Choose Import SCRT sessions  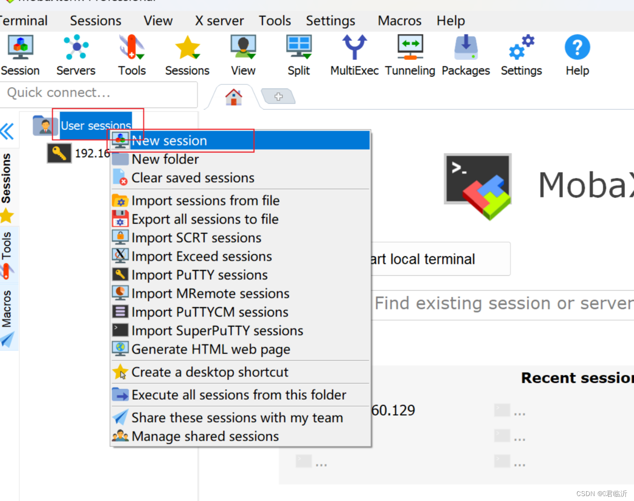[x=240, y=238]
